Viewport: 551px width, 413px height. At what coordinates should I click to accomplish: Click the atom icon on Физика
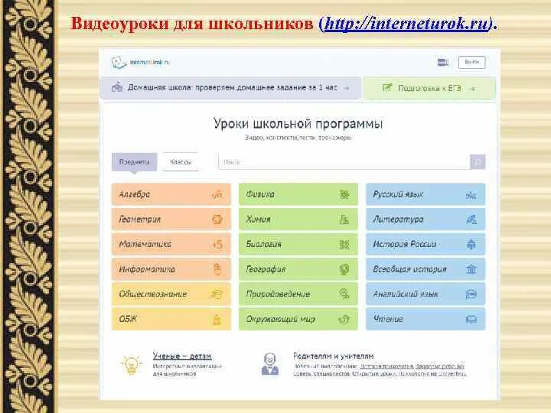(x=344, y=194)
